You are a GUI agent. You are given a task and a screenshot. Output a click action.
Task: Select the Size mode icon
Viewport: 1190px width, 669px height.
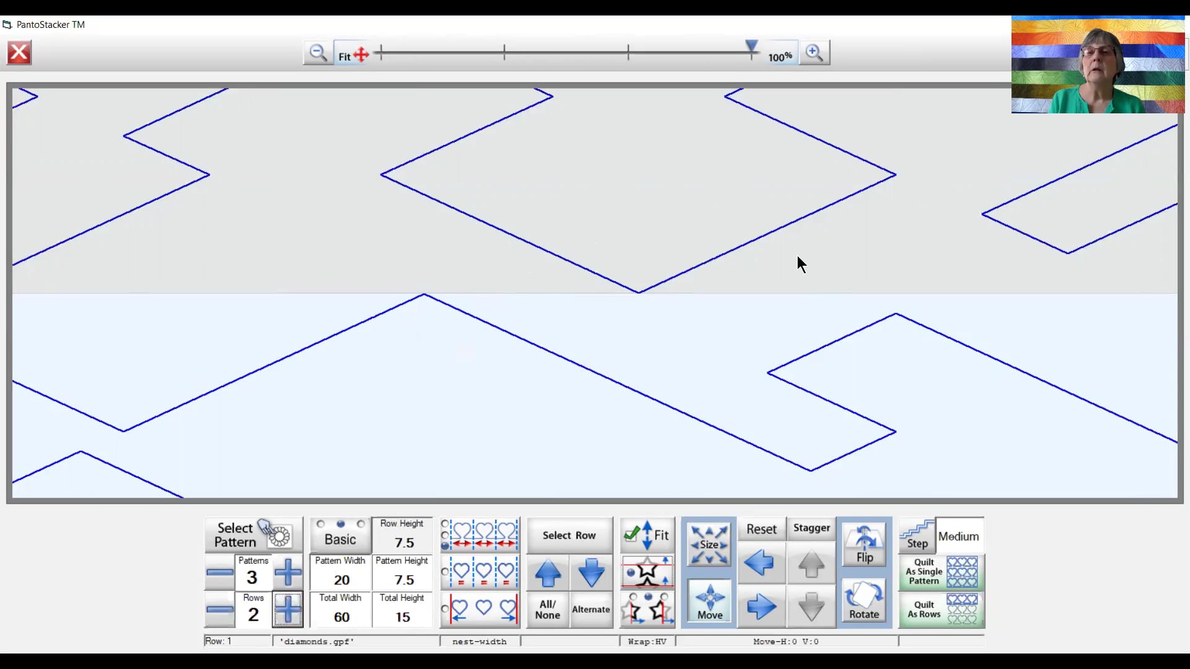pyautogui.click(x=709, y=544)
